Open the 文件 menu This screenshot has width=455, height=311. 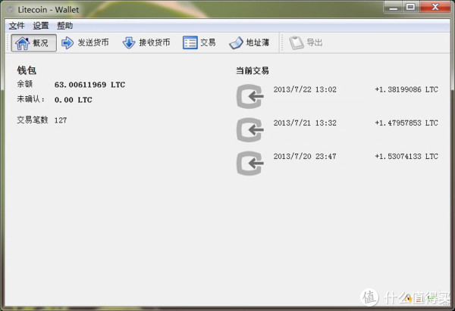17,26
